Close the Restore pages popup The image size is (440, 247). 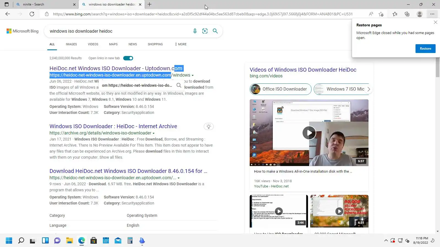pyautogui.click(x=435, y=22)
